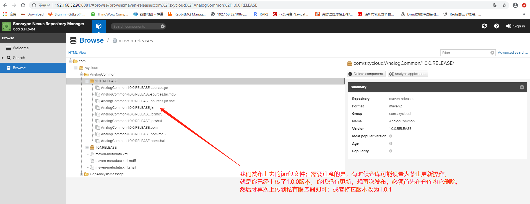This screenshot has height=204, width=530.
Task: Click info icon beside Age
Action: [x=391, y=144]
